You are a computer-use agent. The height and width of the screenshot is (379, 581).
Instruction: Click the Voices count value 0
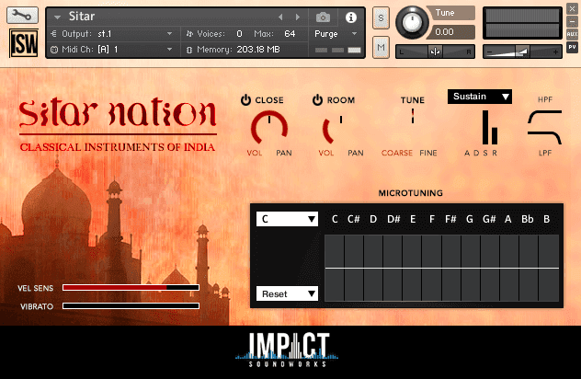(239, 34)
